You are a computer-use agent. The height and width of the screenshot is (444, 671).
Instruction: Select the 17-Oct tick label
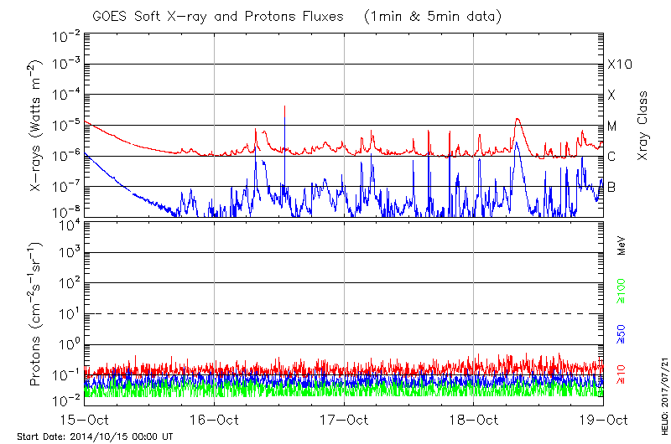(345, 419)
